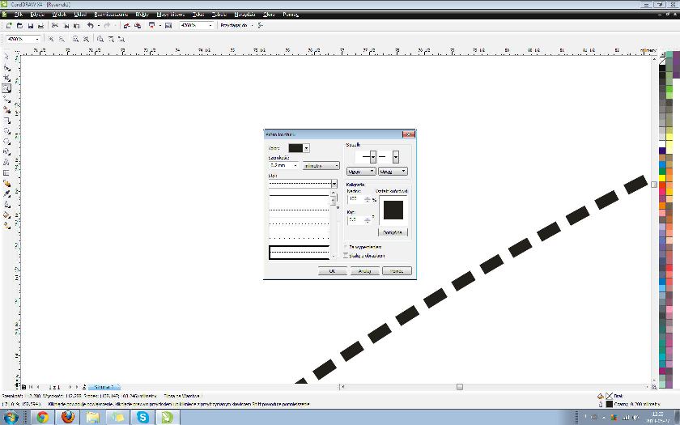Open the Edycja menu

tap(37, 15)
